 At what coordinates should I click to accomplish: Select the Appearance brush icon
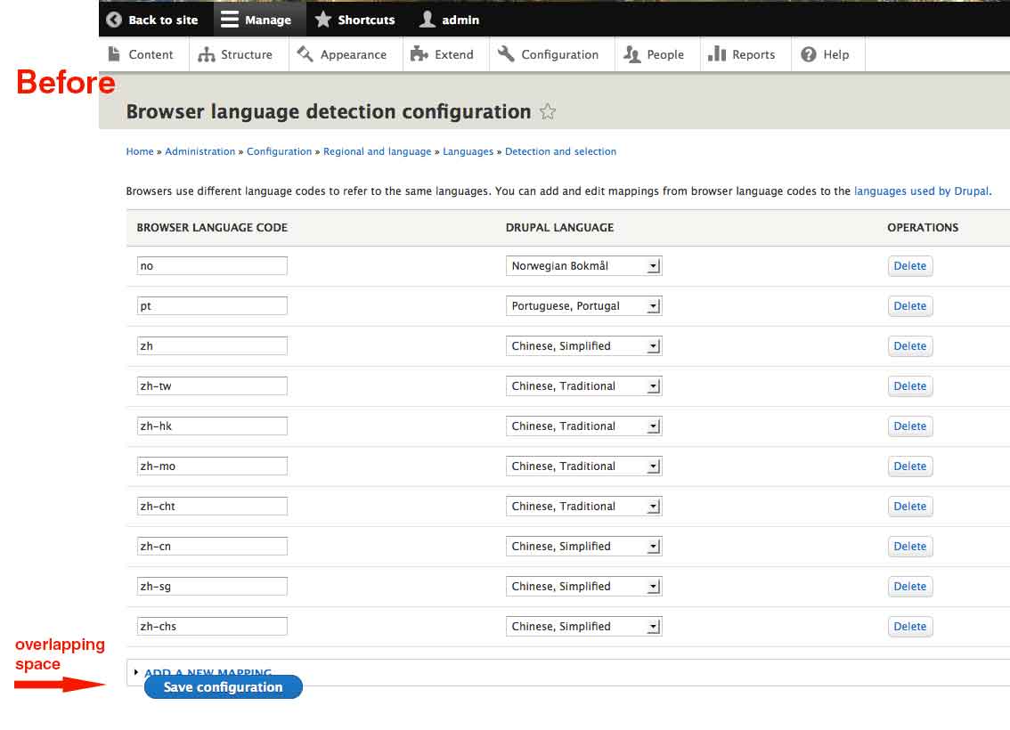pyautogui.click(x=304, y=54)
